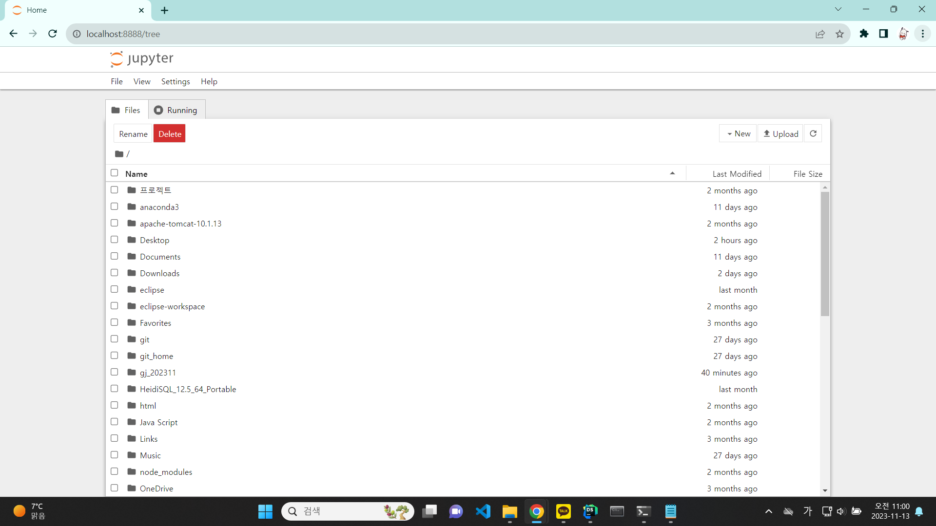Toggle Name column sort arrow
936x526 pixels.
pyautogui.click(x=672, y=173)
